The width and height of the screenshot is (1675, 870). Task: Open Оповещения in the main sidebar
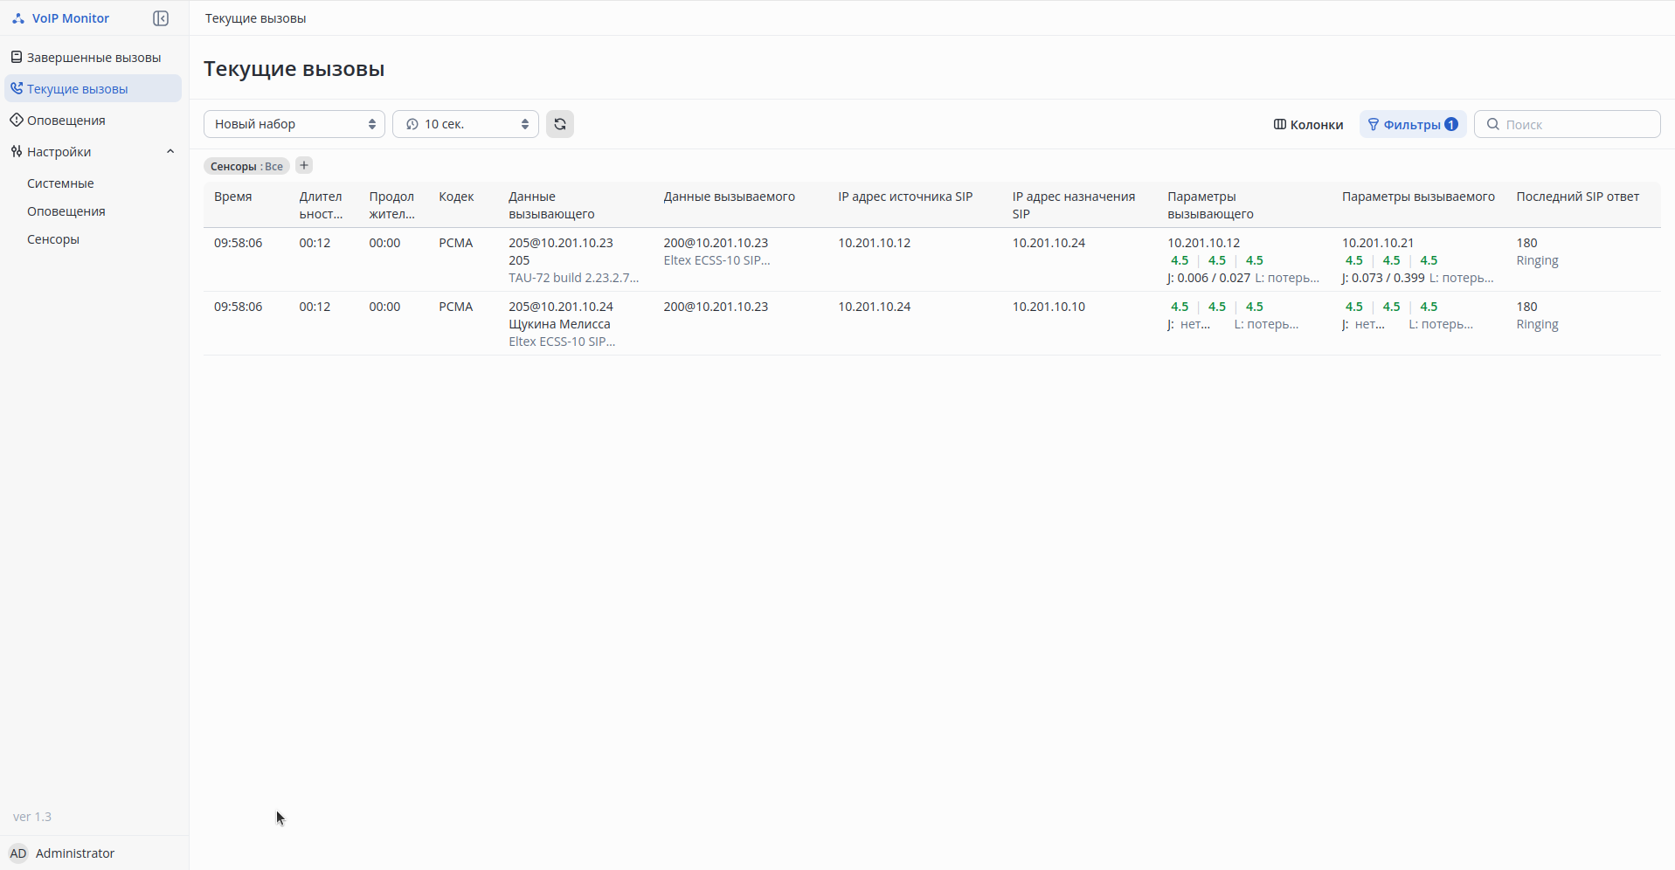click(66, 121)
